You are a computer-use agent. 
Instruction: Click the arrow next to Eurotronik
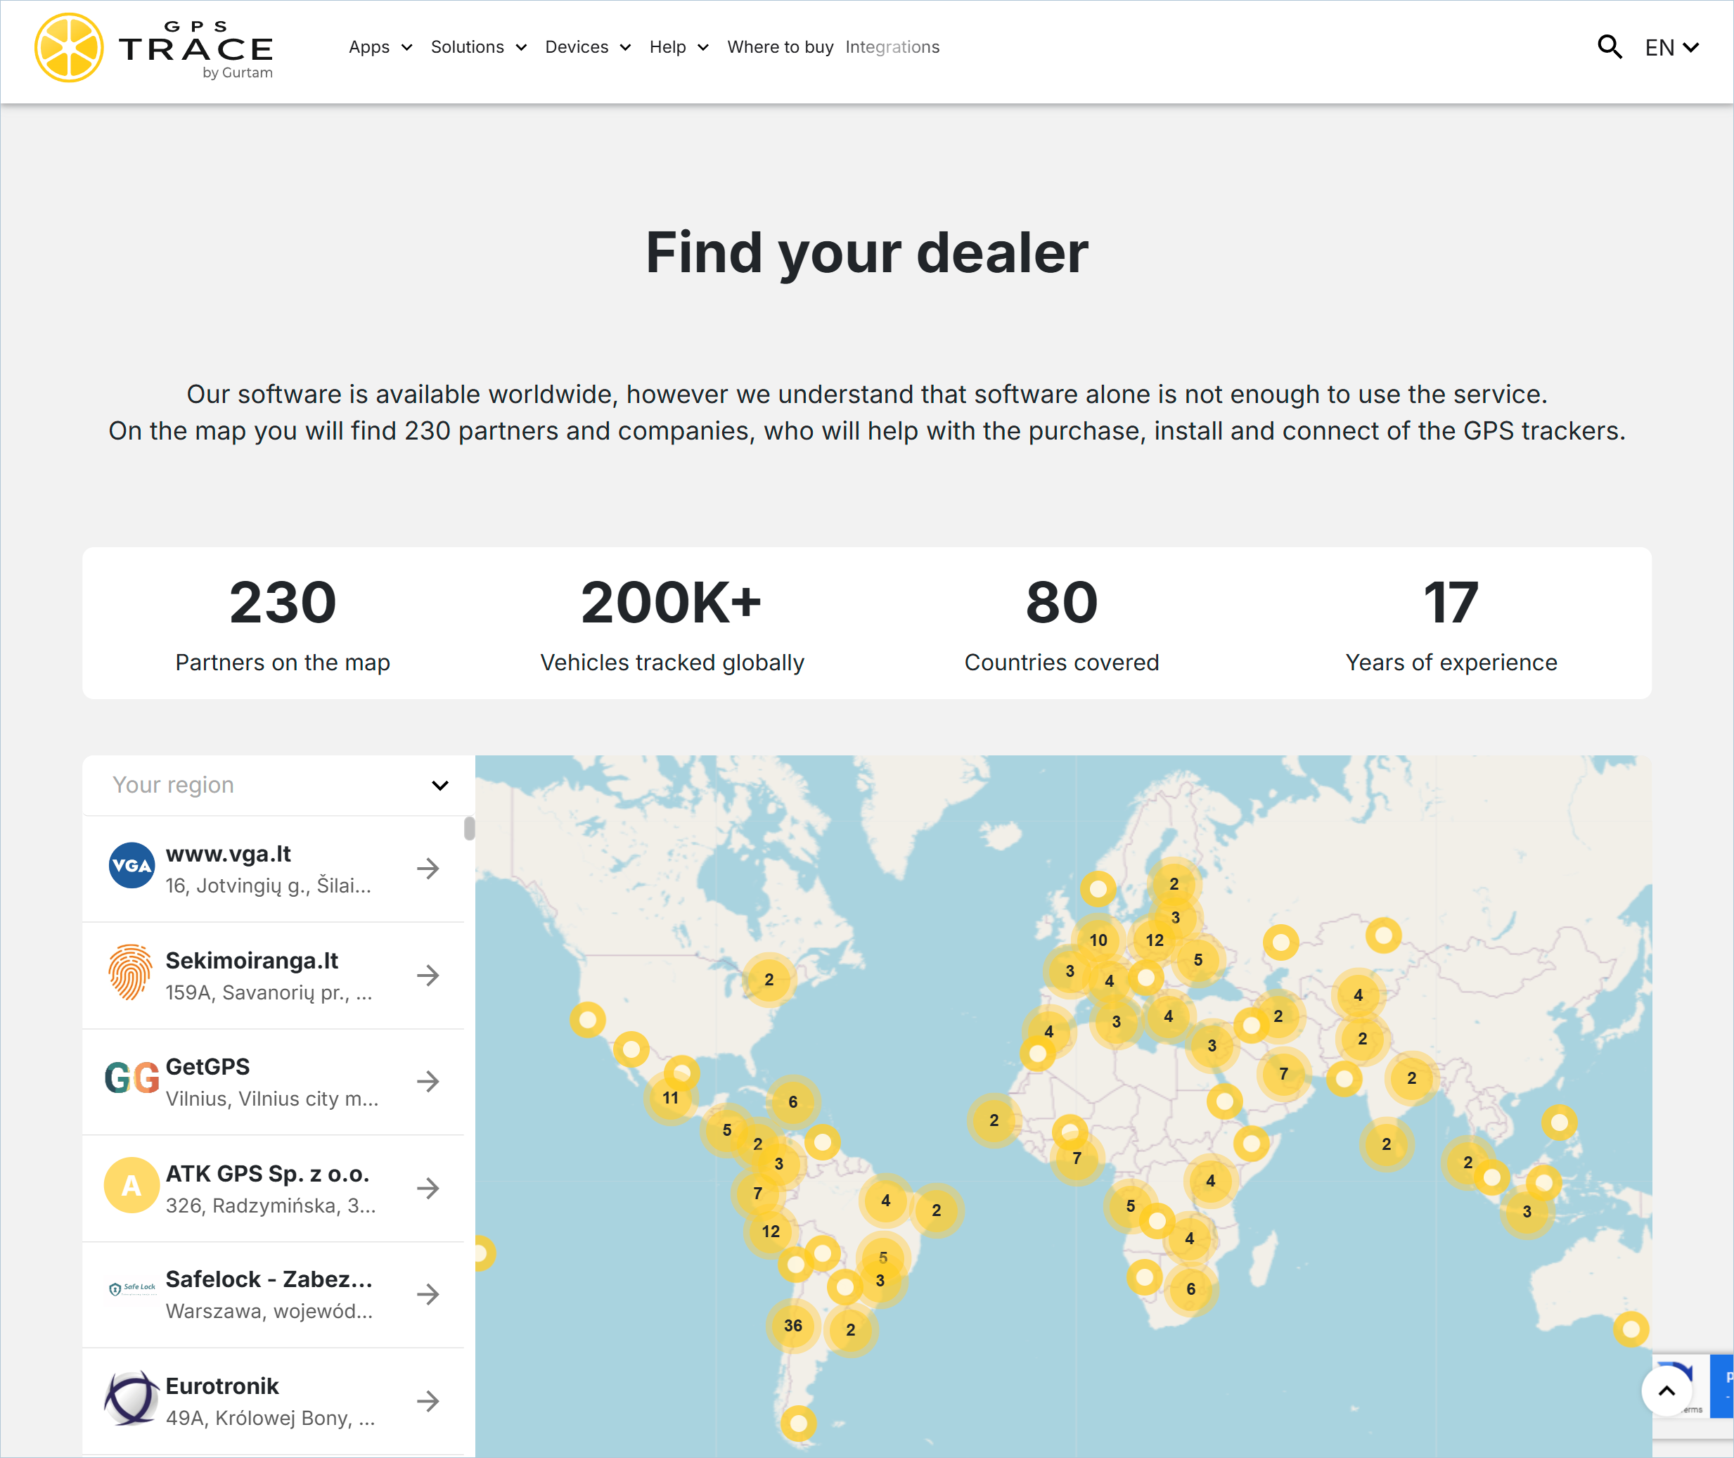click(428, 1401)
